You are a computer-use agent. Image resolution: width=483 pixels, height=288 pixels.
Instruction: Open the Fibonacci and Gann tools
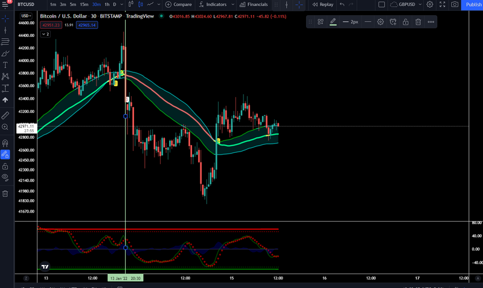point(5,42)
